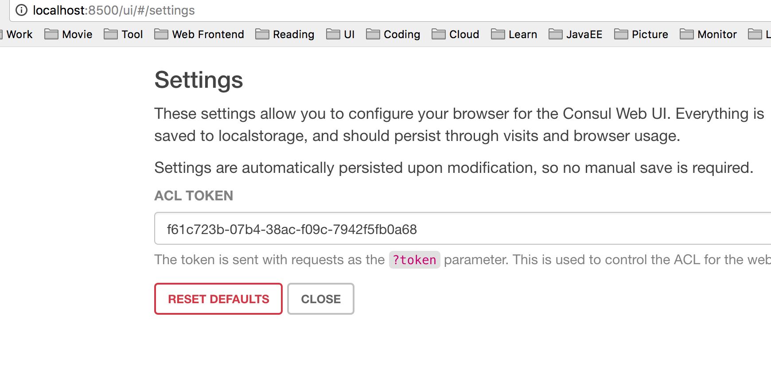Expand the Learn bookmarks folder
This screenshot has height=375, width=771.
click(514, 35)
